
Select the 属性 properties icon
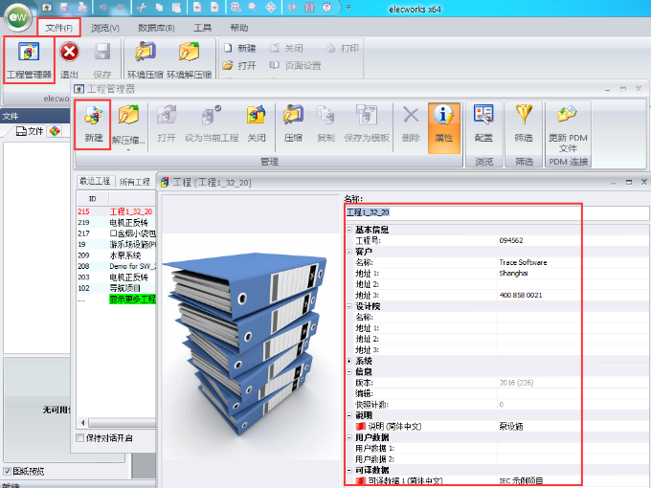[443, 123]
